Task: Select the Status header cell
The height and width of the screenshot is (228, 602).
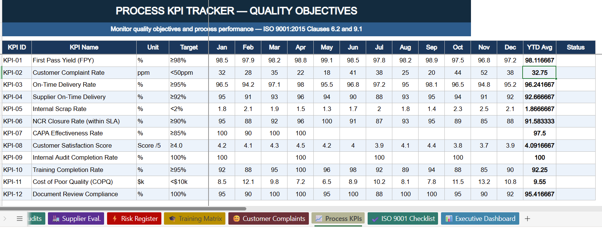Action: (576, 47)
